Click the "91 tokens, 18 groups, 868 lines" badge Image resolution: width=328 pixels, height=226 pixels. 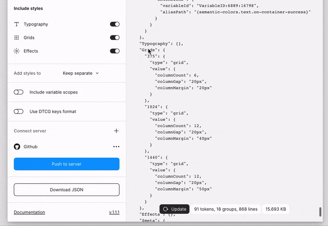[226, 209]
